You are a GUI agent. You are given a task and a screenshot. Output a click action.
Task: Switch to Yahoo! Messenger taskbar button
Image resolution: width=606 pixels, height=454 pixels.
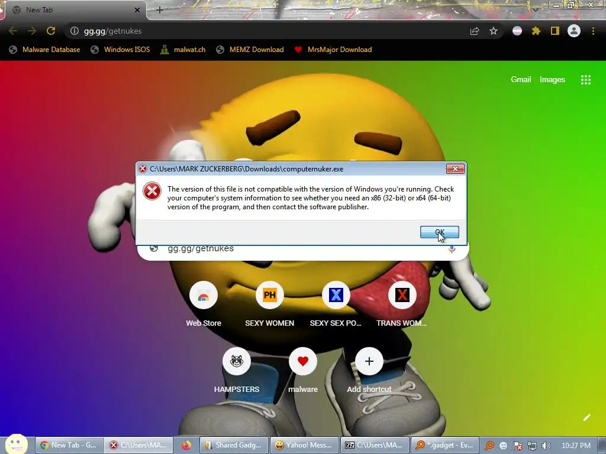(x=305, y=445)
